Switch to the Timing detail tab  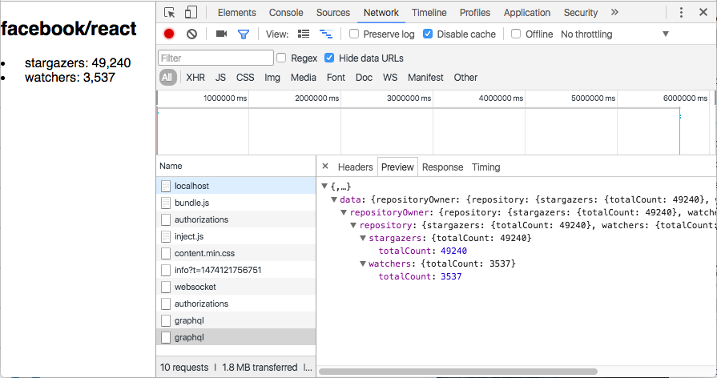pos(485,167)
